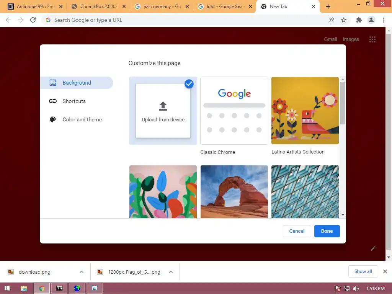This screenshot has height=294, width=392.
Task: Click the dialog scrollbar thumb
Action: pos(343,103)
